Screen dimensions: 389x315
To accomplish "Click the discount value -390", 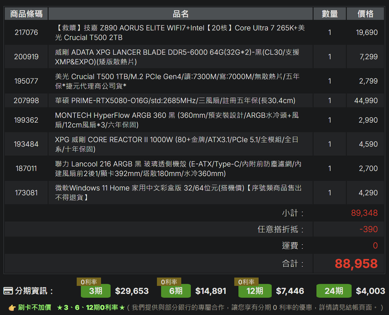I will click(x=369, y=229).
